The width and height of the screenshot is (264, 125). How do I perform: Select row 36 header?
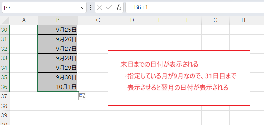(x=5, y=87)
